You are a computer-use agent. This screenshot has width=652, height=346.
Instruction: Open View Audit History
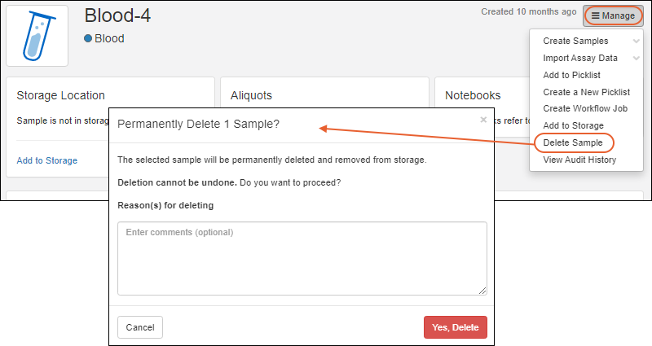click(x=579, y=160)
